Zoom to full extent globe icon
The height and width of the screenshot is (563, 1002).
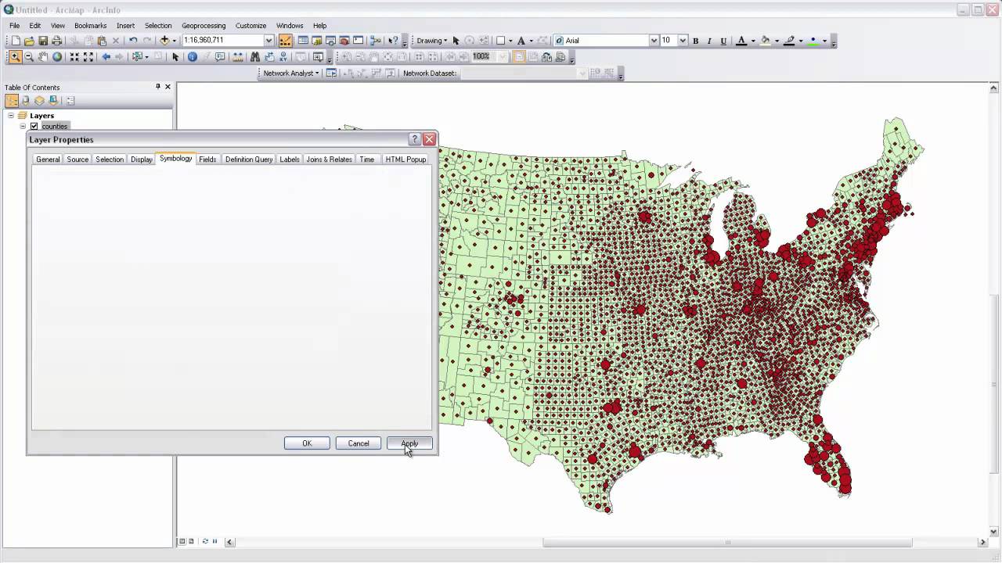point(57,57)
